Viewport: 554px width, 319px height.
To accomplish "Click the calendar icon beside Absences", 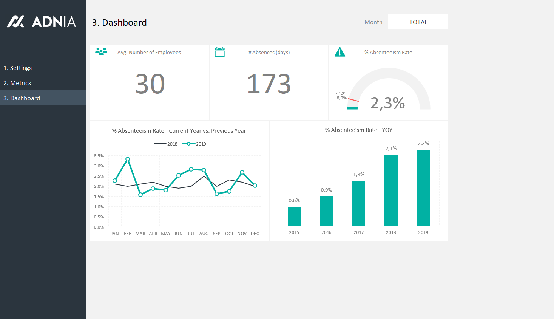I will click(219, 52).
